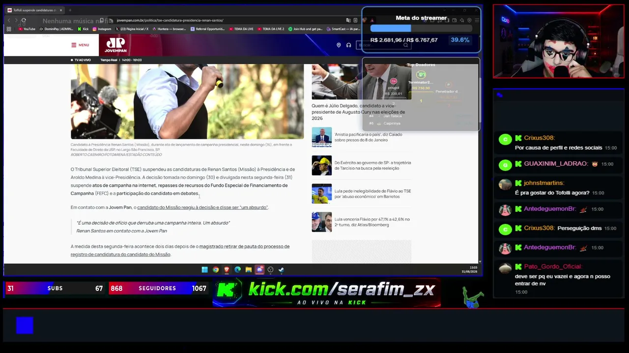Open the Lula venceria Flávio Atlas/Bloomberg article
The height and width of the screenshot is (353, 629).
tap(372, 222)
